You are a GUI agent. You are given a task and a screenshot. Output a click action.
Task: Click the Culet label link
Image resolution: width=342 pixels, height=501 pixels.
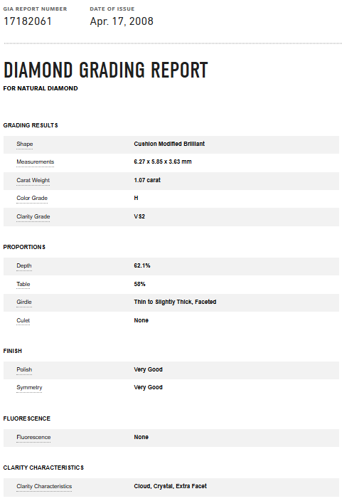[23, 320]
